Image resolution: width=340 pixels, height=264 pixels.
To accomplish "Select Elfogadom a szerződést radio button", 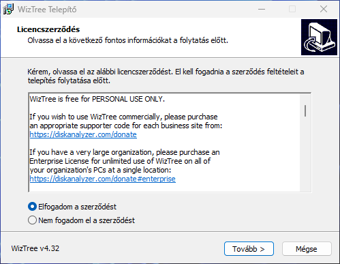I will 32,207.
